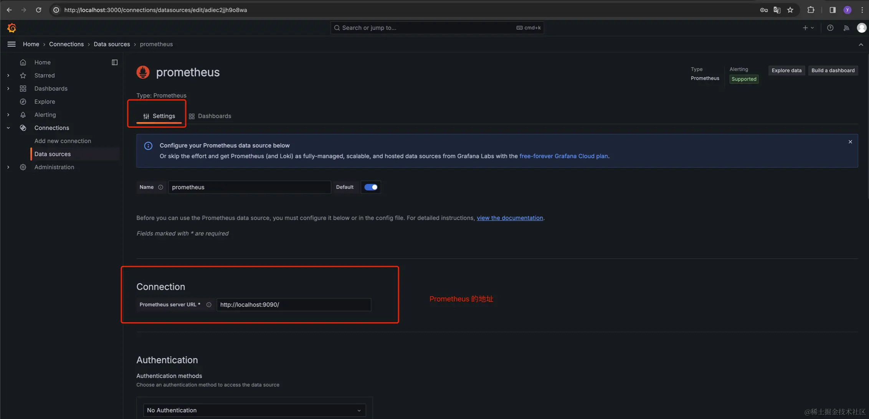Click the Explore data button
Screen dimensions: 869x419
[786, 71]
